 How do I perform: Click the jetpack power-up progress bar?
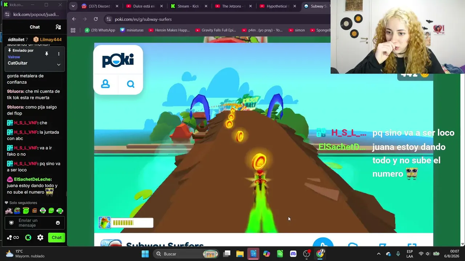coord(132,223)
